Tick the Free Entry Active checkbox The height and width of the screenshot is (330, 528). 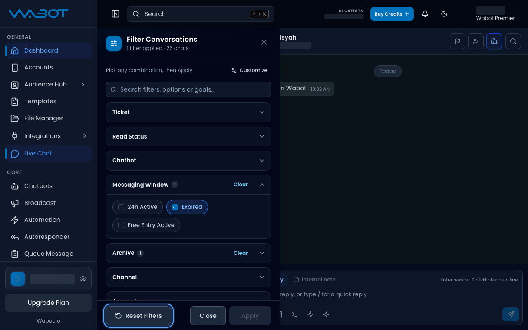[121, 225]
